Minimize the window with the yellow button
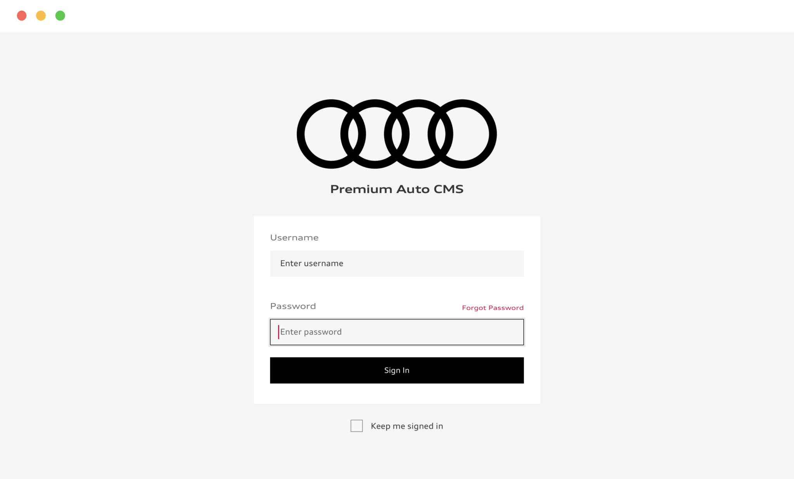The height and width of the screenshot is (479, 794). (x=41, y=16)
